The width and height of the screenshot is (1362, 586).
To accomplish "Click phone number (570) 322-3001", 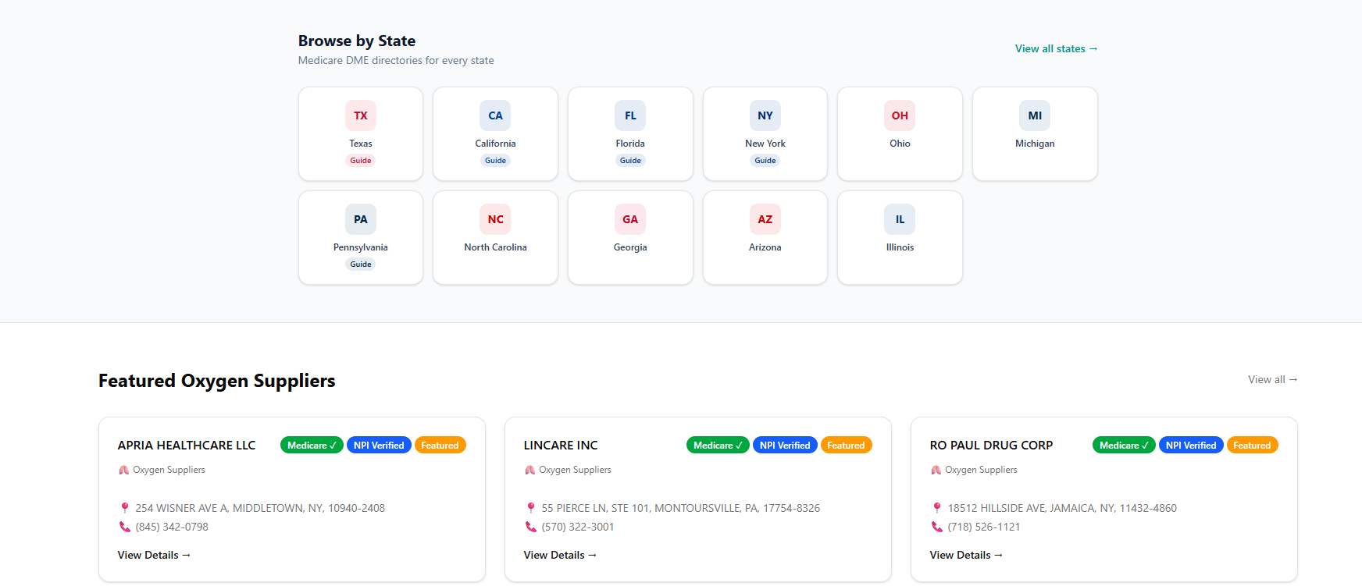I will click(x=578, y=527).
